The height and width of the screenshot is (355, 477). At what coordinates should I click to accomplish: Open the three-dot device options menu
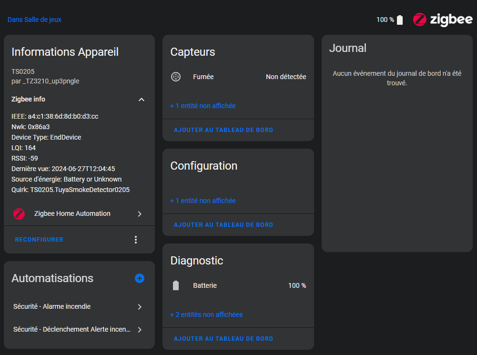pos(136,240)
